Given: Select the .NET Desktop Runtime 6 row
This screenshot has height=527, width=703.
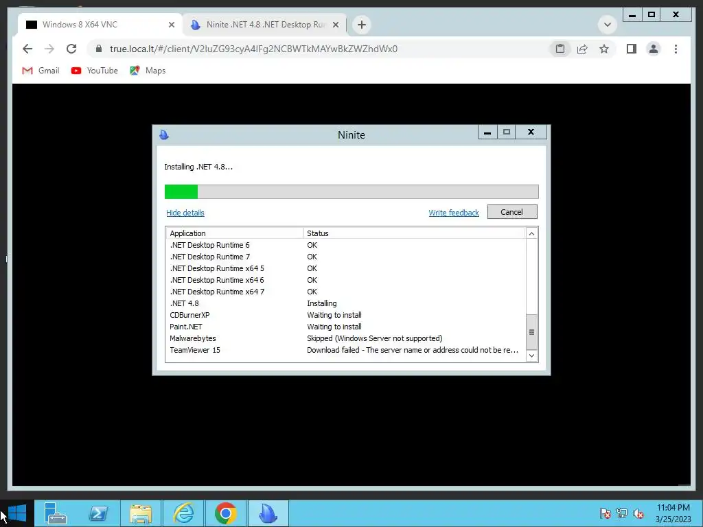Looking at the screenshot, I should click(345, 245).
